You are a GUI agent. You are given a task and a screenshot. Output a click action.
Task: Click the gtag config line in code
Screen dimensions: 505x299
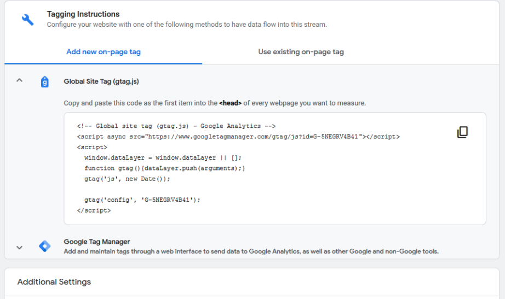tap(142, 200)
